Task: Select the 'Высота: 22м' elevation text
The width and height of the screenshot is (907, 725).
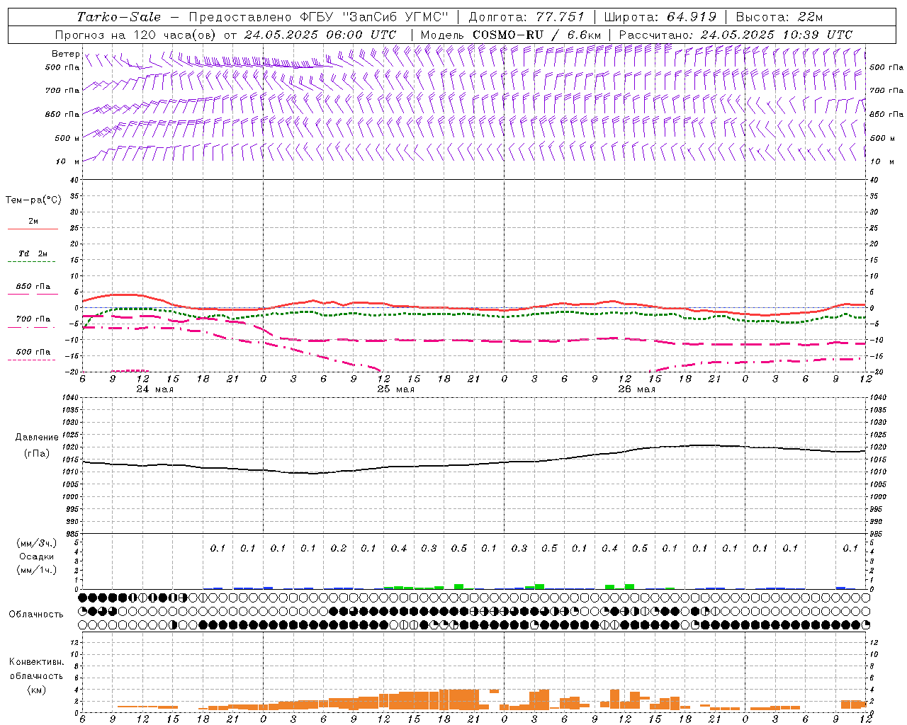Action: point(779,17)
